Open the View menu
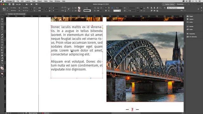 51,1
